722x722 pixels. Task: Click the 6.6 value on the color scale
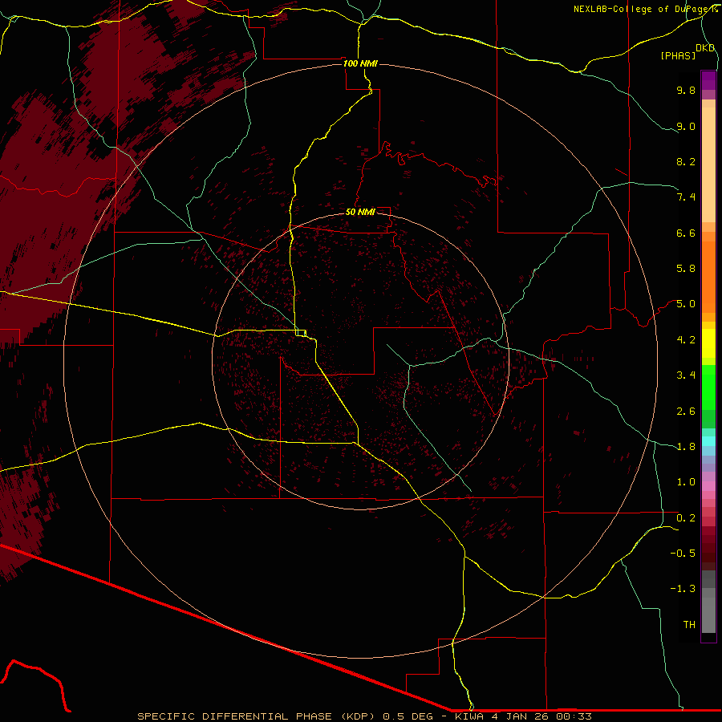click(x=686, y=233)
